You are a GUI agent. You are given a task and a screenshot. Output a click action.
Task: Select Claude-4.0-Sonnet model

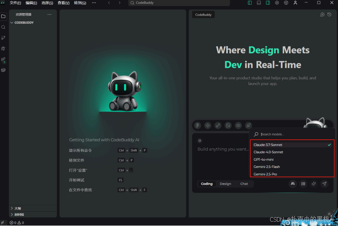pos(292,152)
